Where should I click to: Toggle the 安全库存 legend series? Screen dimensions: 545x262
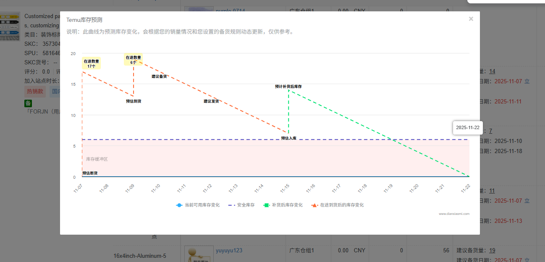[x=241, y=205]
